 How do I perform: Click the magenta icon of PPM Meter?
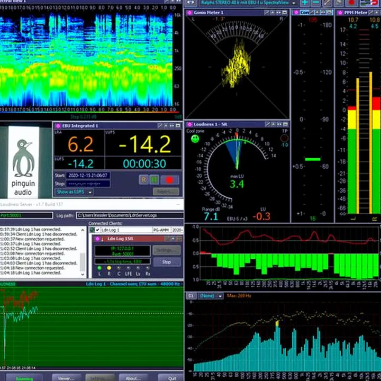coord(340,13)
